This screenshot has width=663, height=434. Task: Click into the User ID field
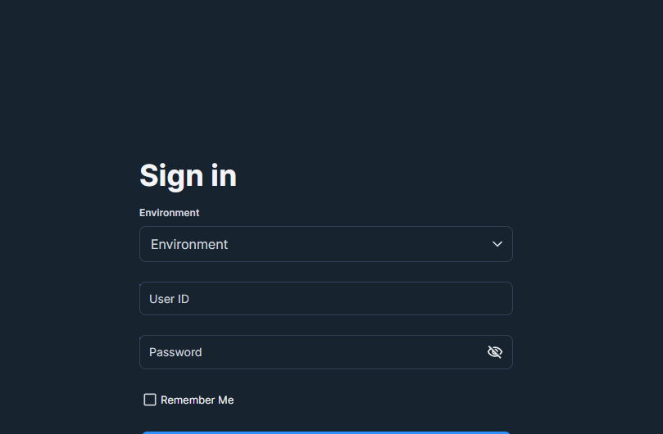pos(325,299)
